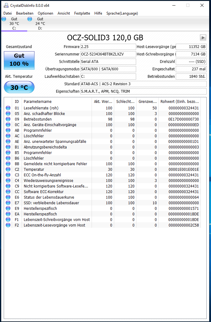Click the status orb for ID B6 row
The width and height of the screenshot is (211, 322).
point(8,158)
